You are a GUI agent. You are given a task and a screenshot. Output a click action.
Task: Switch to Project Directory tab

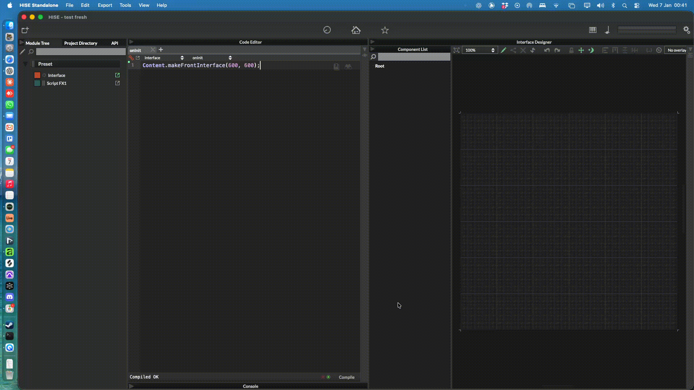coord(81,43)
